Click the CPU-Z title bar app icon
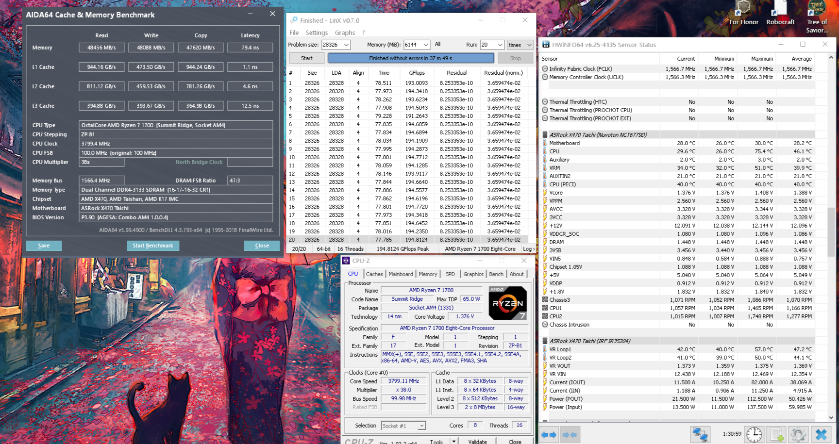Image resolution: width=839 pixels, height=444 pixels. [346, 261]
